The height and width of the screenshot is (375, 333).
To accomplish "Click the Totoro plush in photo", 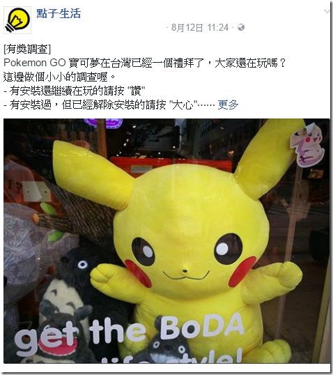I will (63, 312).
